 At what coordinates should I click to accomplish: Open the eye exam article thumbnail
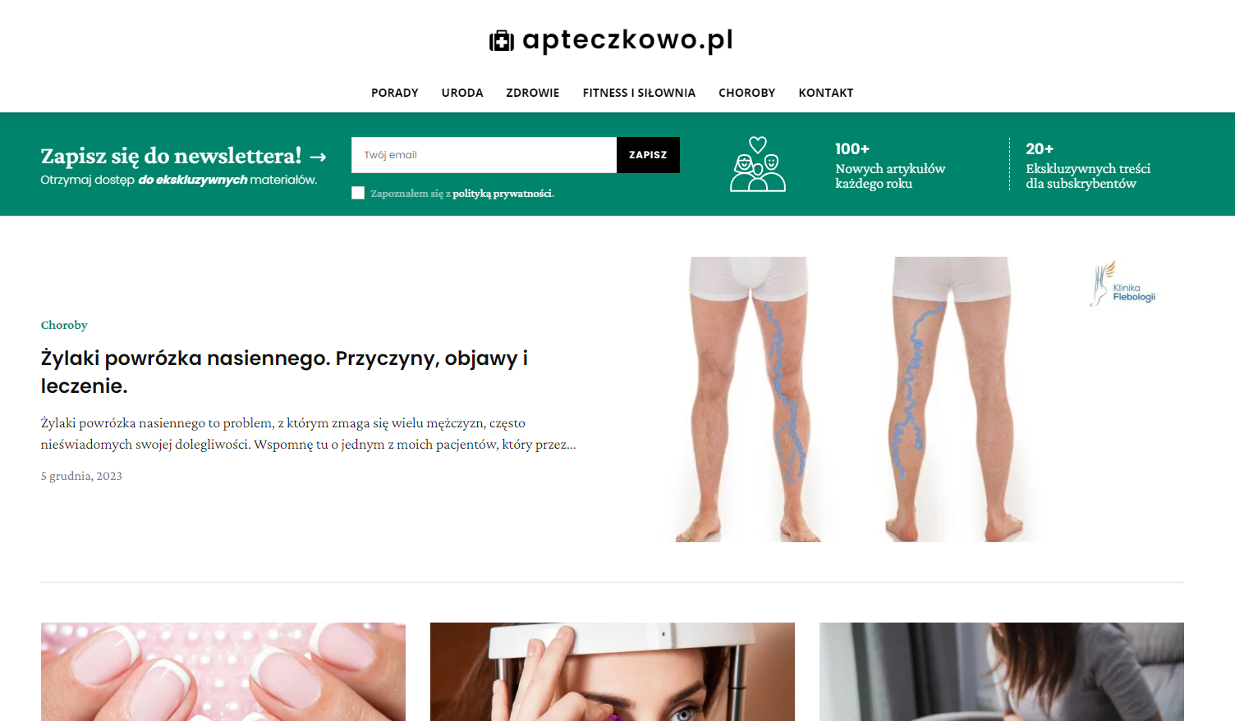pos(613,672)
